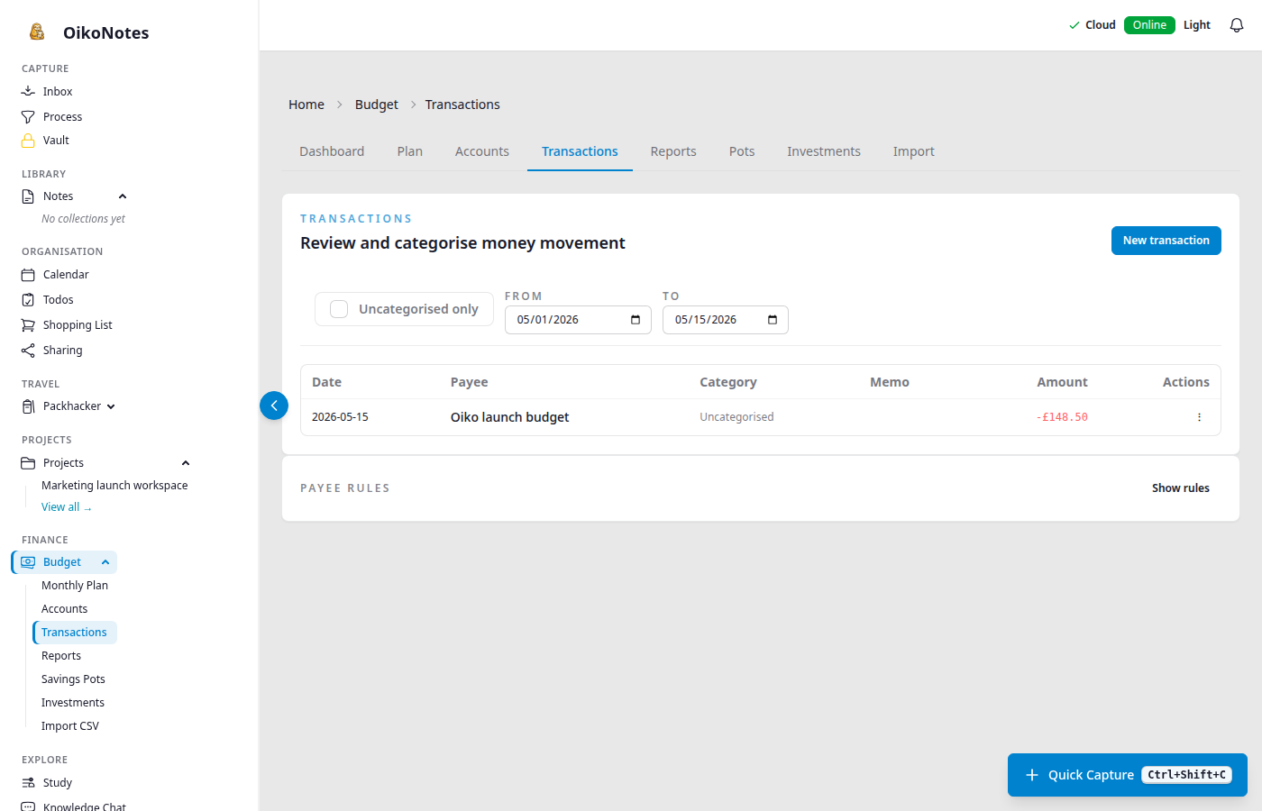1262x811 pixels.
Task: Go to Home in the breadcrumb
Action: pos(306,105)
